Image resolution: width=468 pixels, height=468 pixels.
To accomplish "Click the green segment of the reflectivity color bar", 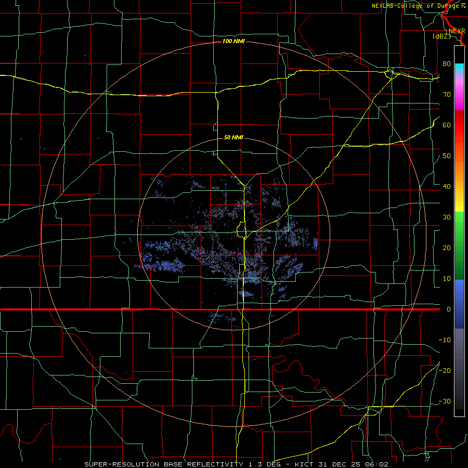I will (459, 245).
